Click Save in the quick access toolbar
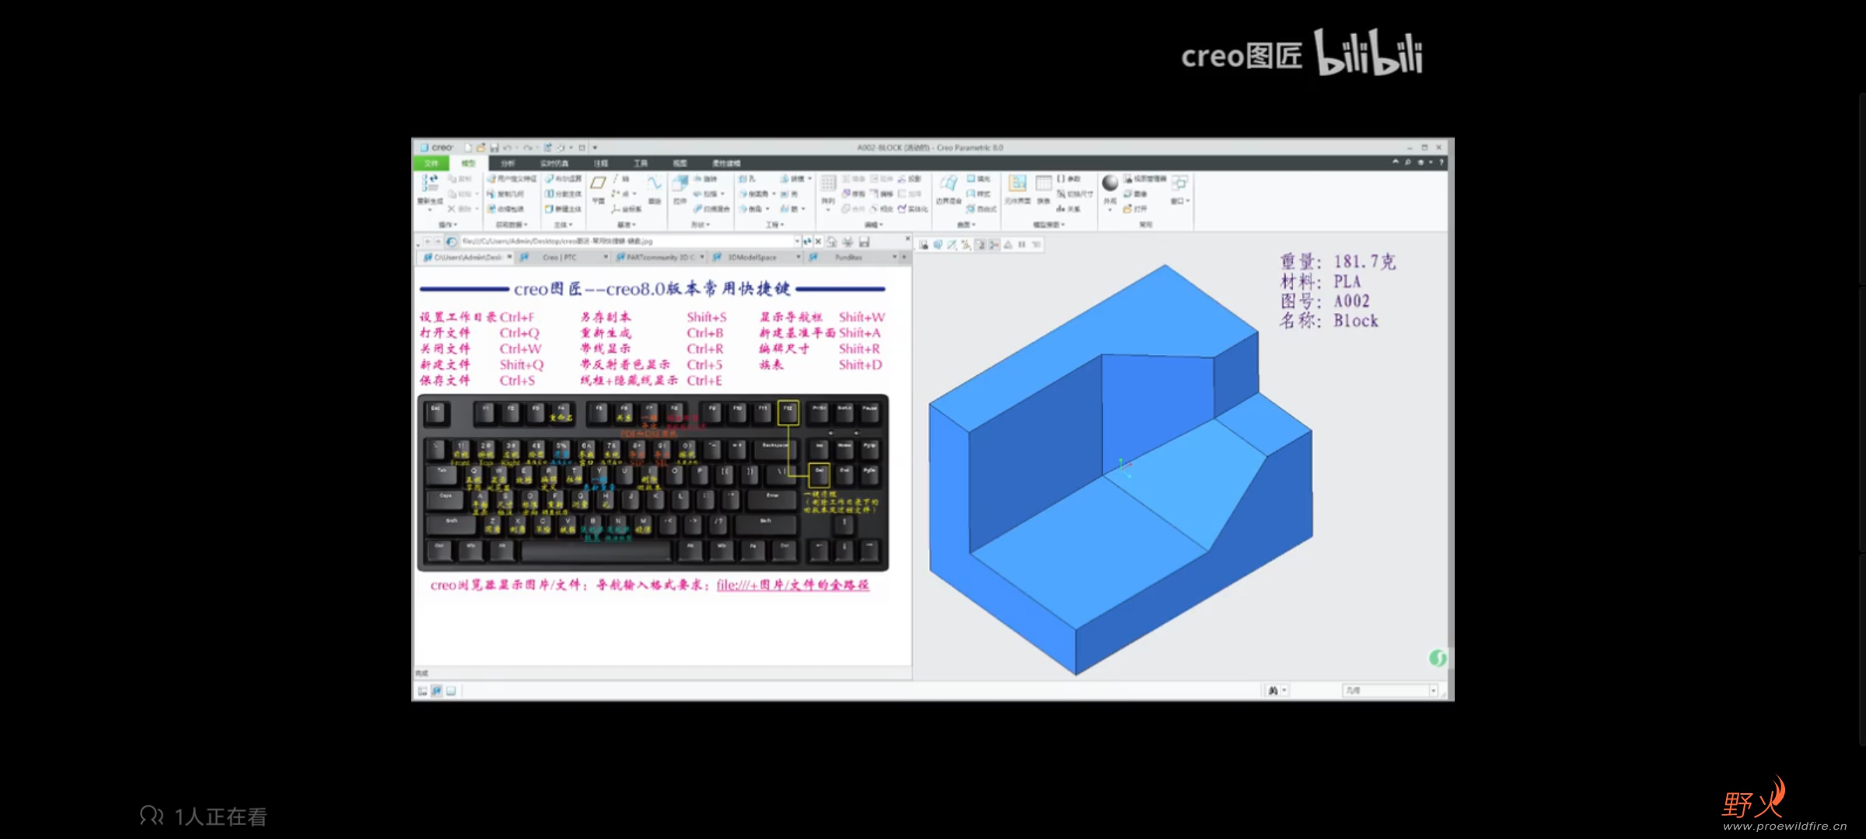The width and height of the screenshot is (1866, 839). pyautogui.click(x=494, y=148)
